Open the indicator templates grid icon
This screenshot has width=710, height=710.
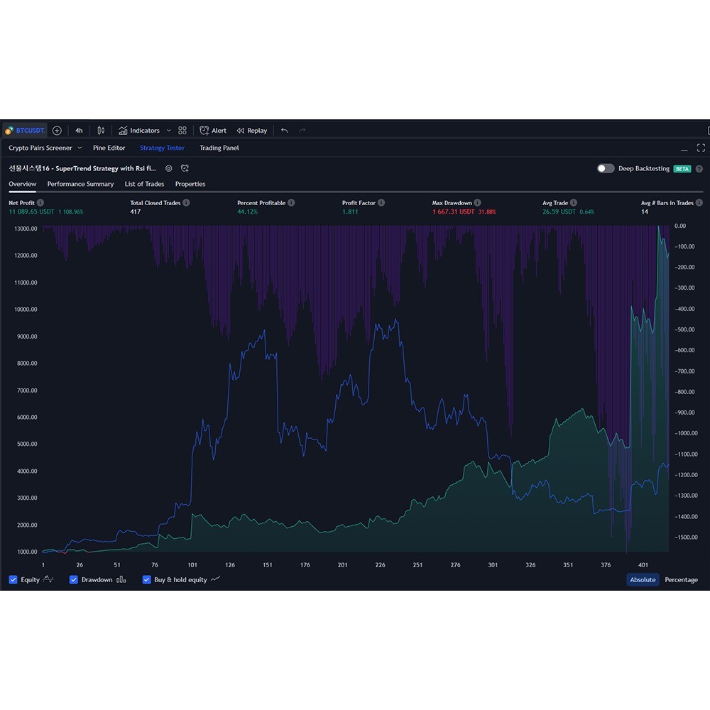pos(182,131)
